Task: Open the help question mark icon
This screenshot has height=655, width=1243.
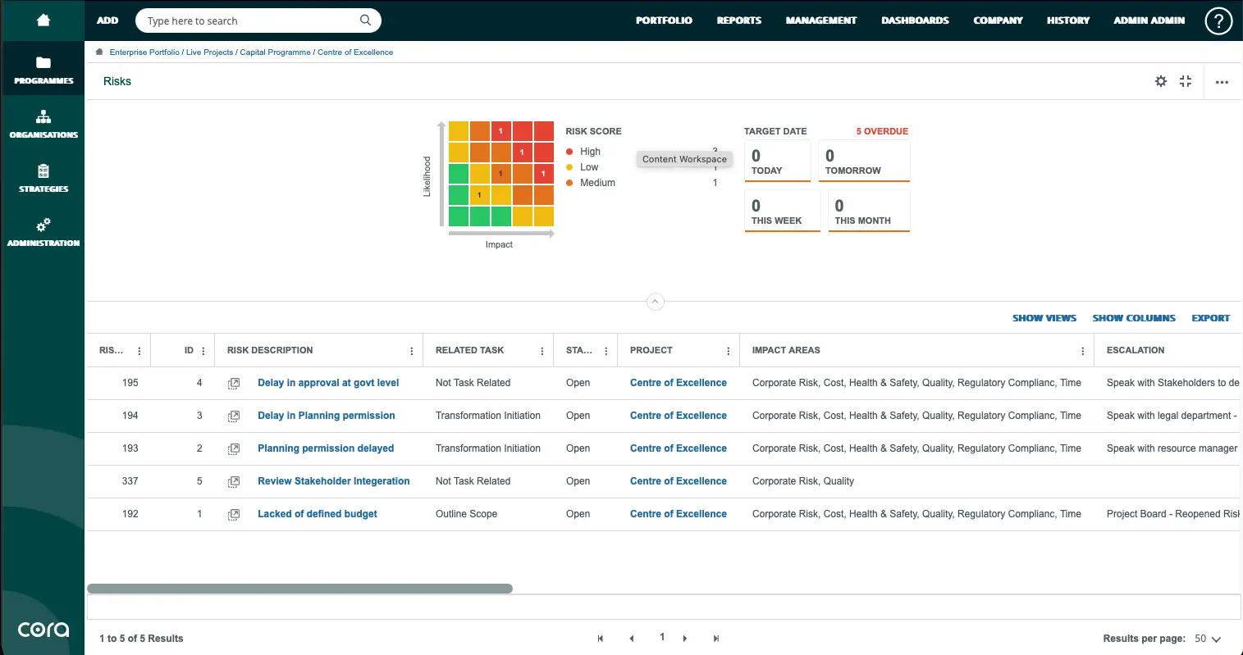Action: 1218,20
